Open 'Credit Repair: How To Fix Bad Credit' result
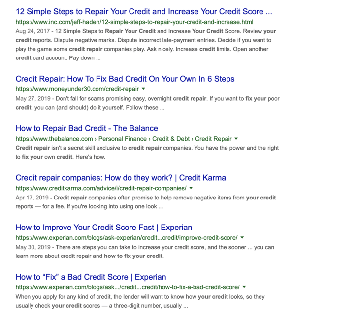 (125, 79)
